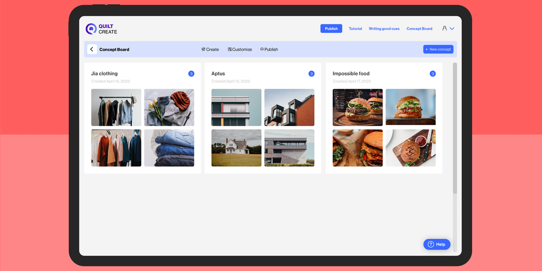Click the Quilt Create logo

(x=101, y=29)
